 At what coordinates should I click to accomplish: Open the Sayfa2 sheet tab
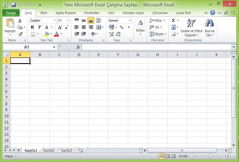click(49, 150)
